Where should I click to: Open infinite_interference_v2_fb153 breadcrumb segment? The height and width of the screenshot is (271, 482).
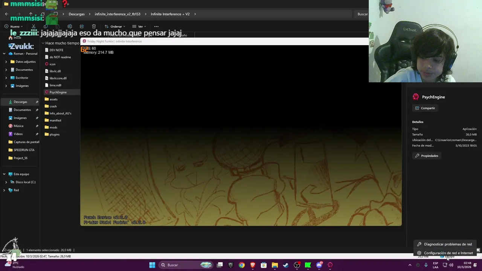coord(117,14)
